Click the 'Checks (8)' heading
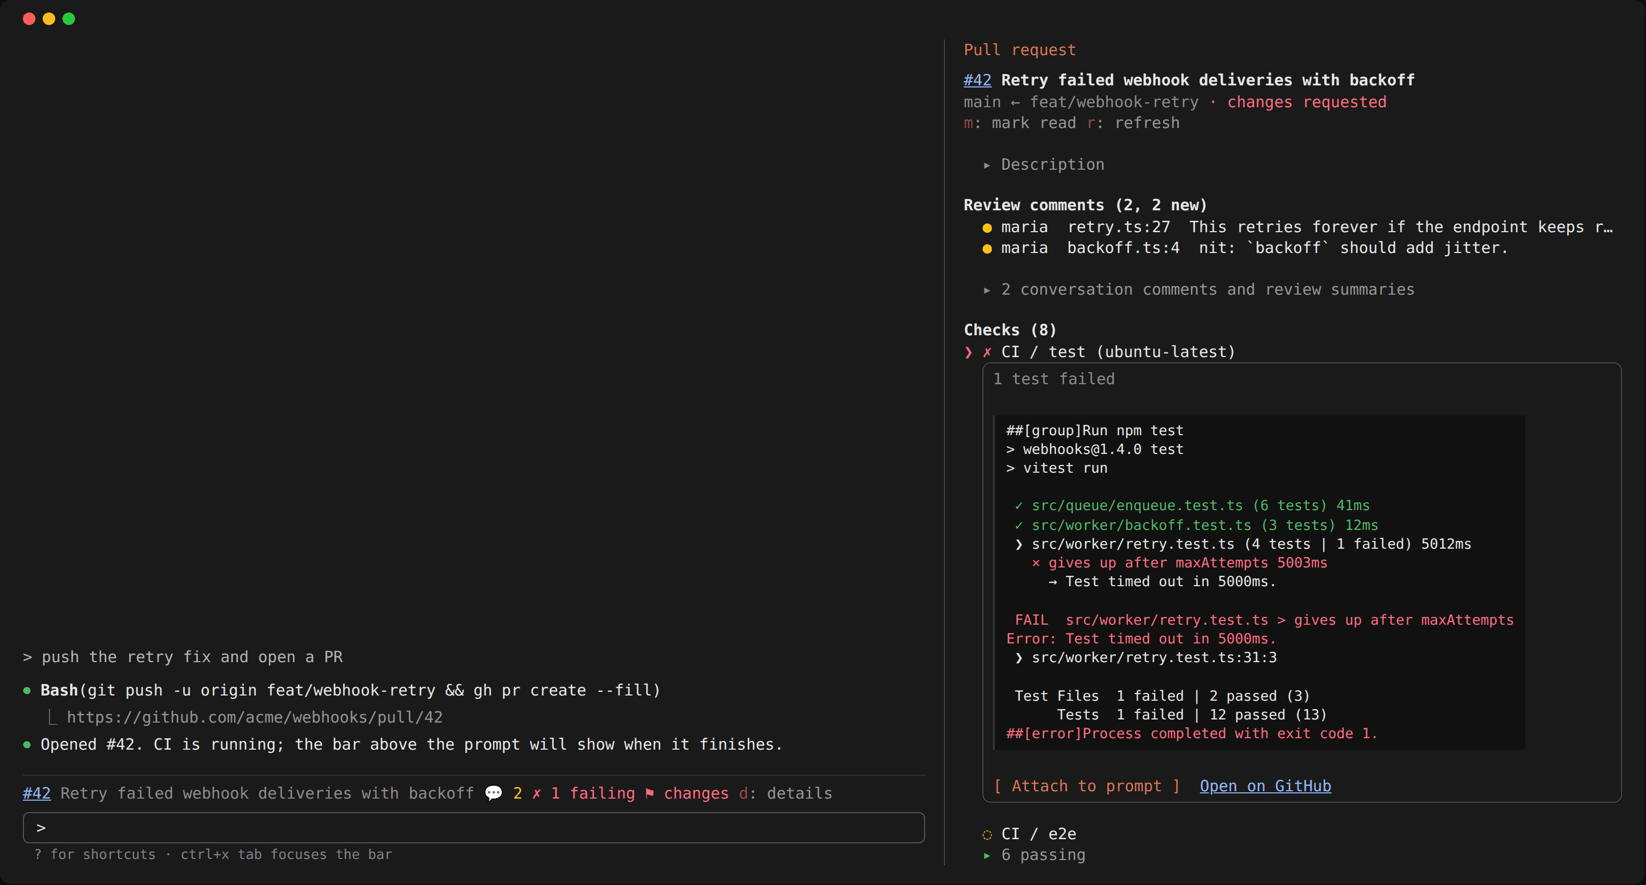The width and height of the screenshot is (1646, 885). pyautogui.click(x=1009, y=330)
